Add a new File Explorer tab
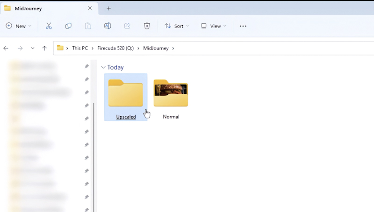The width and height of the screenshot is (374, 212). click(109, 8)
